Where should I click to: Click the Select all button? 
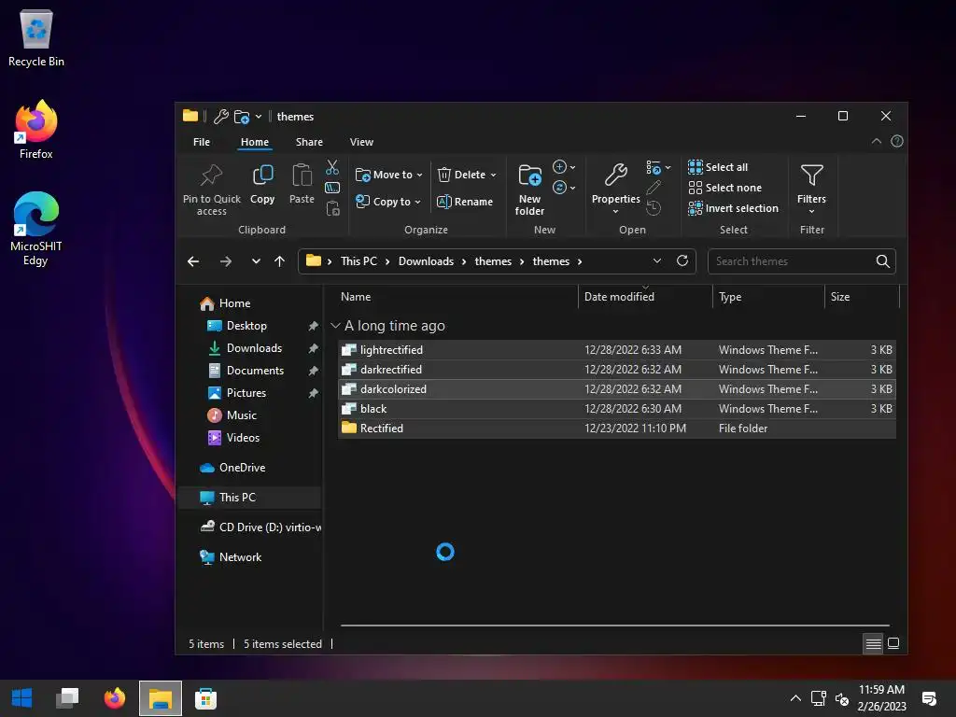(x=718, y=167)
